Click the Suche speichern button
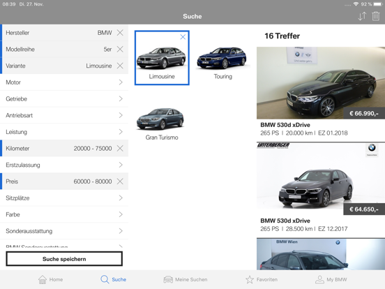 point(64,259)
